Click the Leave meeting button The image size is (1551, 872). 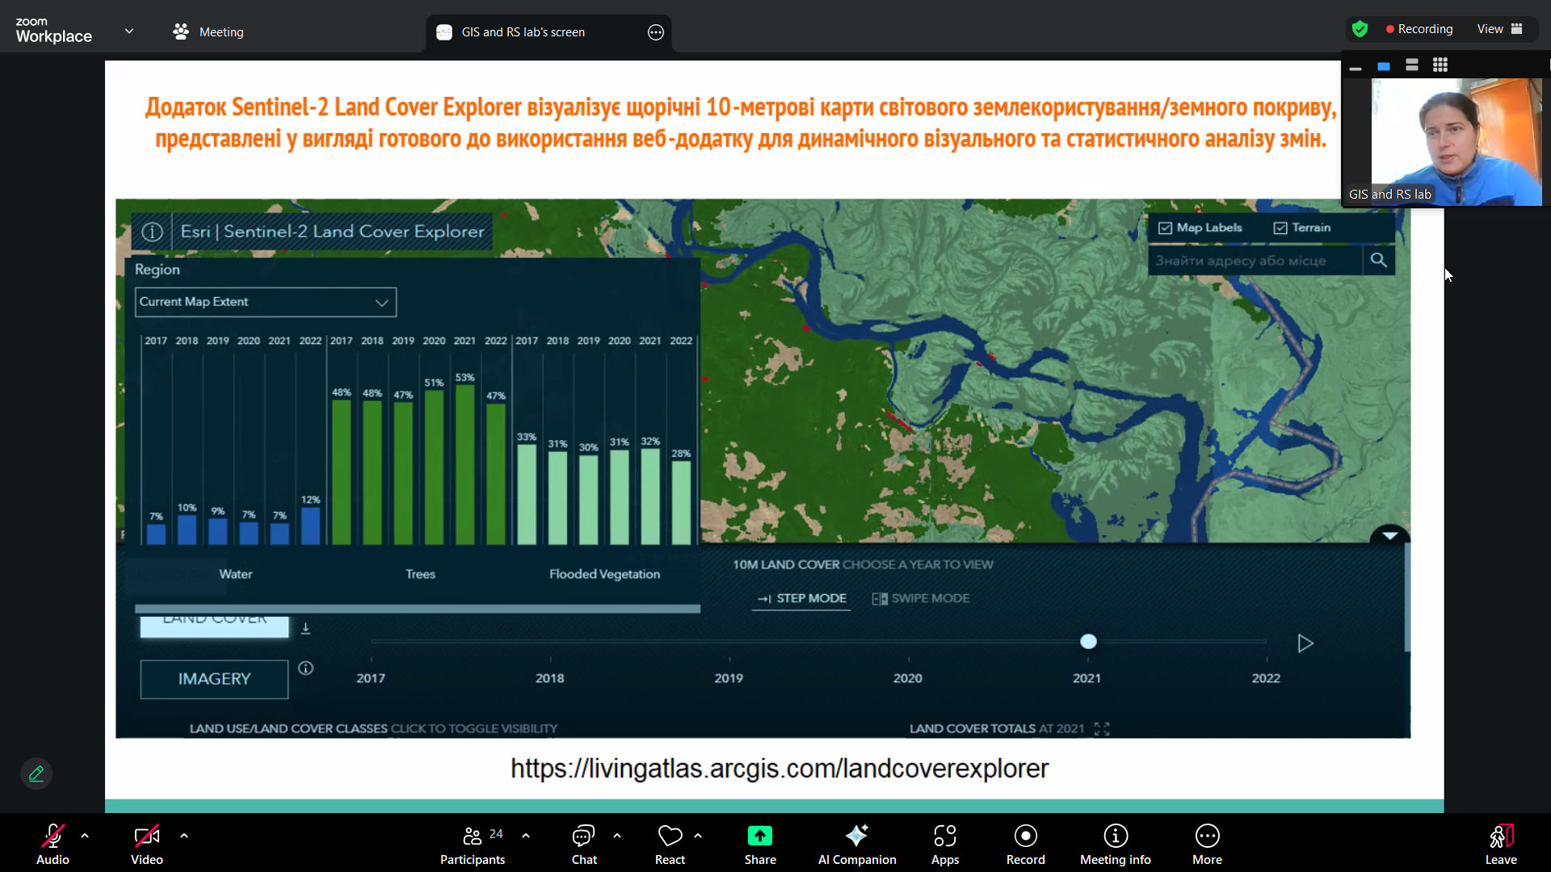click(x=1500, y=844)
